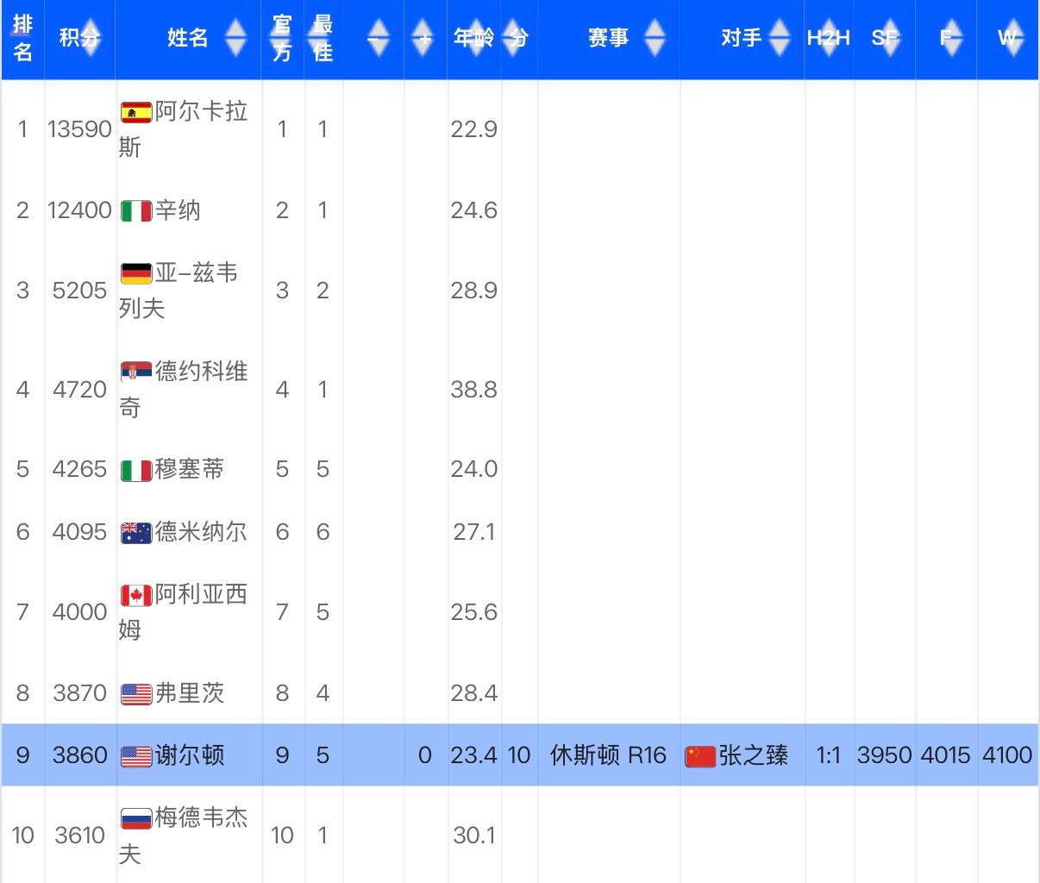Click points value 3860
Image resolution: width=1040 pixels, height=883 pixels.
79,755
